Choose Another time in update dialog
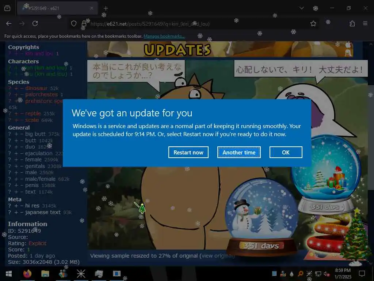The width and height of the screenshot is (374, 281). point(239,152)
